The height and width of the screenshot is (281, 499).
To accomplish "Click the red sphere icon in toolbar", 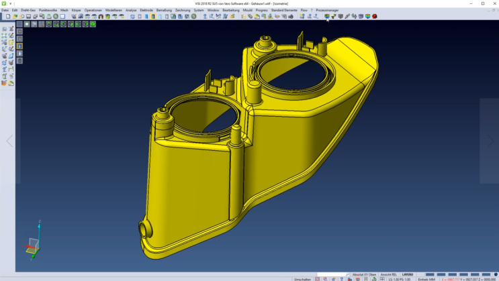I will click(375, 16).
